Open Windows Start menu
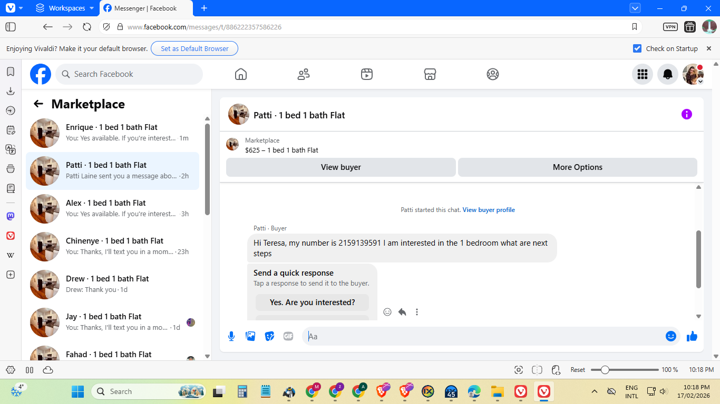Screen dimensions: 720x404 tap(77, 391)
